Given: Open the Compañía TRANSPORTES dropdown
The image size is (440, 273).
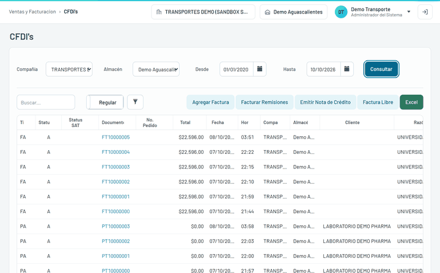Looking at the screenshot, I should [69, 69].
